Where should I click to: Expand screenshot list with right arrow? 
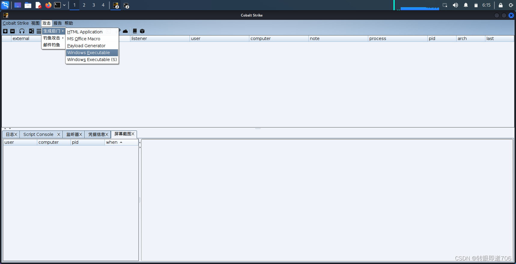pyautogui.click(x=140, y=147)
